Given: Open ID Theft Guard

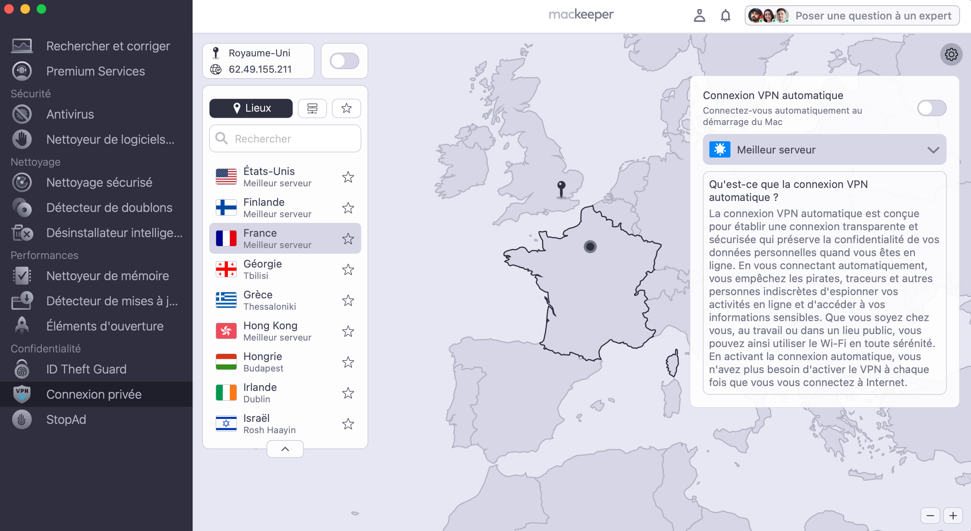Looking at the screenshot, I should (x=86, y=369).
